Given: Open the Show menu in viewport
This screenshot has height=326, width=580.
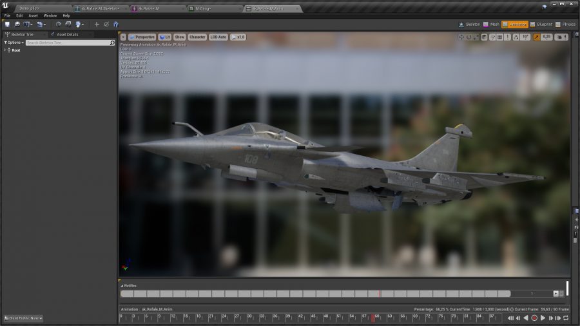Looking at the screenshot, I should tap(179, 37).
